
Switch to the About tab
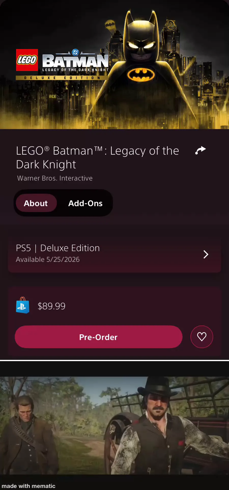click(36, 203)
